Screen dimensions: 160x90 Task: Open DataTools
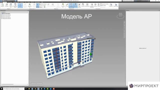pyautogui.click(x=111, y=5)
